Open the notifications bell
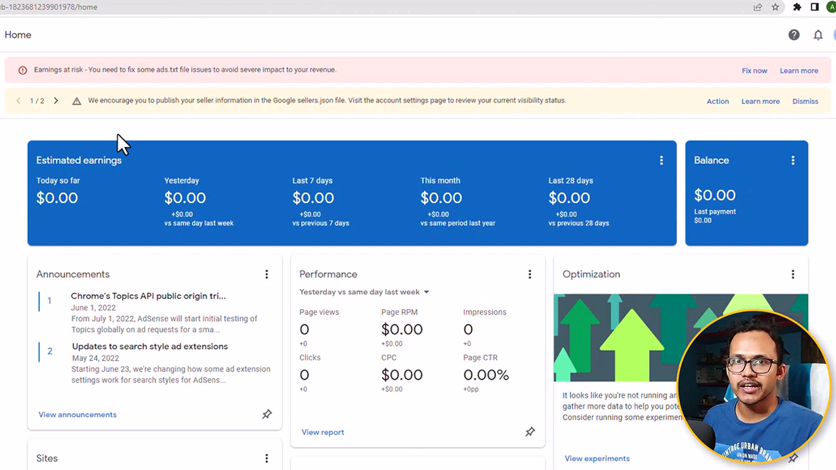 818,35
